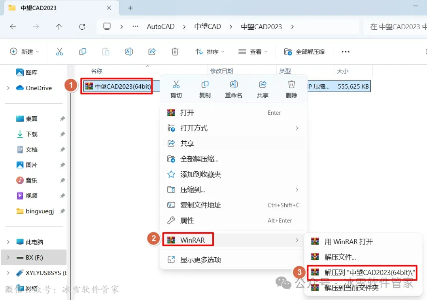Open 桌面 in the sidebar

[x=27, y=119]
